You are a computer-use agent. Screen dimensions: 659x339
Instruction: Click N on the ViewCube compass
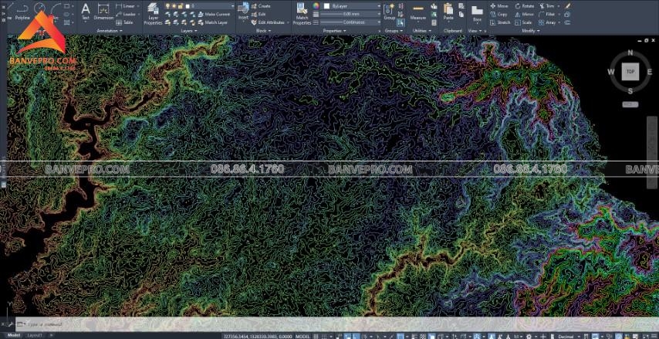[x=630, y=53]
